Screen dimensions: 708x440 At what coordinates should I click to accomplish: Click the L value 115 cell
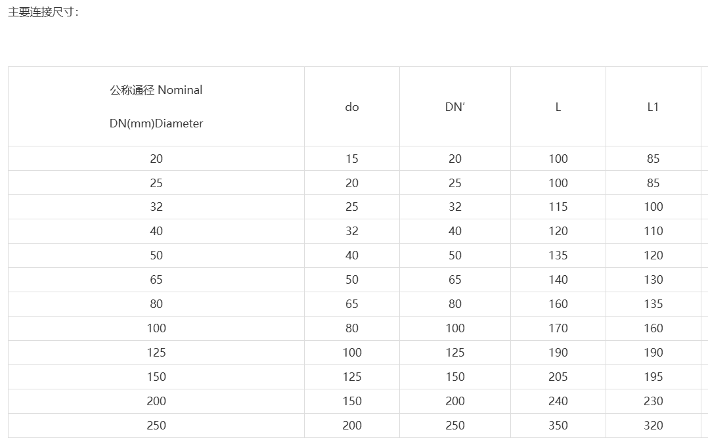[x=558, y=207]
